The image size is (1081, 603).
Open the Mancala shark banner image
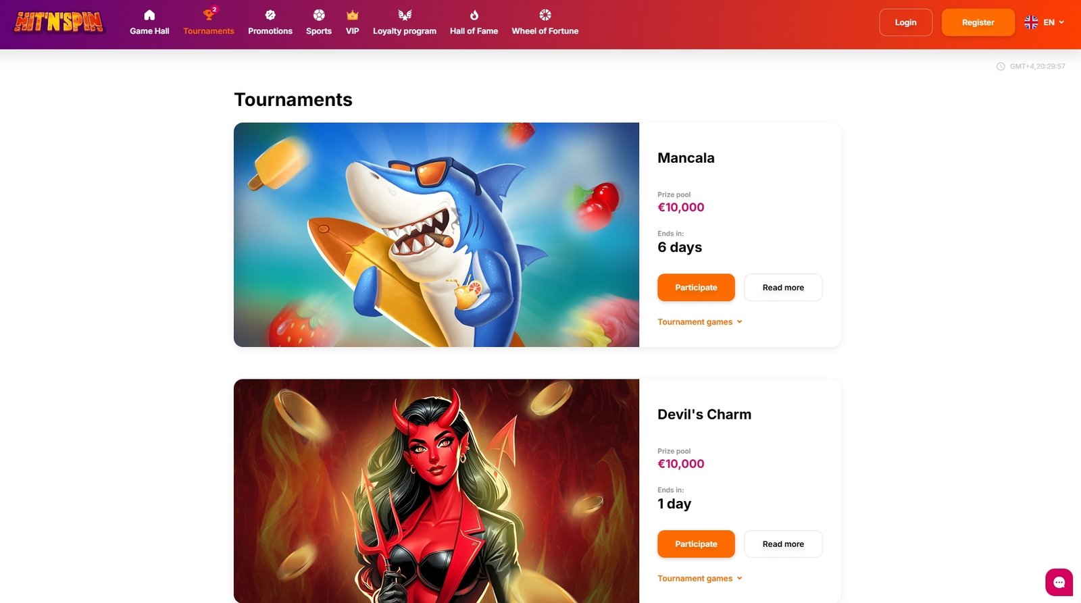[436, 235]
